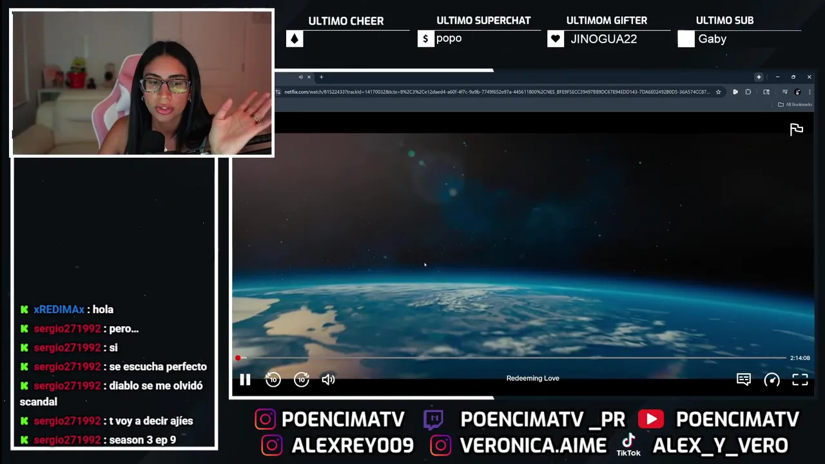Click the tab audio speaker indicator
Screen dimensions: 825x464
tap(300, 77)
